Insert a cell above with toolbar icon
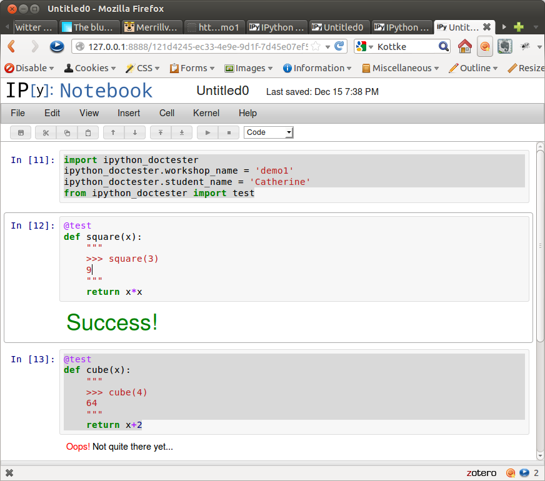The height and width of the screenshot is (481, 545). 160,132
